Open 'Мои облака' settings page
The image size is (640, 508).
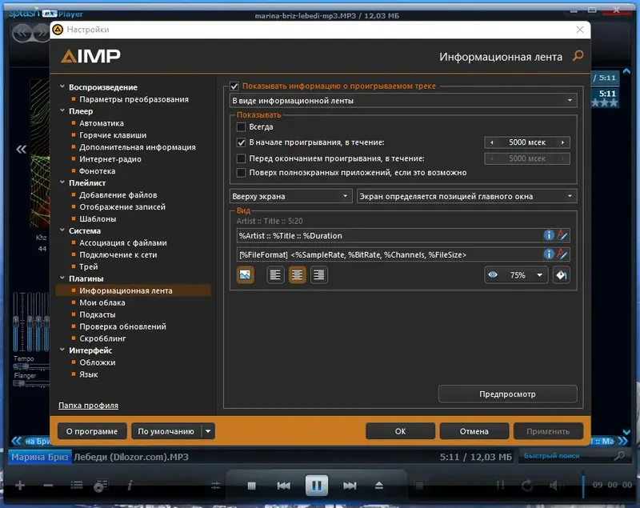[x=102, y=302]
